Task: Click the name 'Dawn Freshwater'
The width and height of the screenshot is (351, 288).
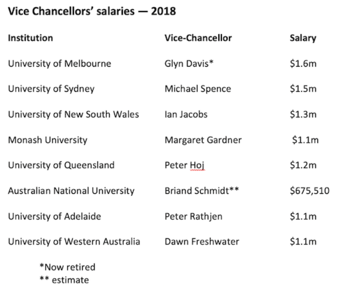Action: coord(202,241)
